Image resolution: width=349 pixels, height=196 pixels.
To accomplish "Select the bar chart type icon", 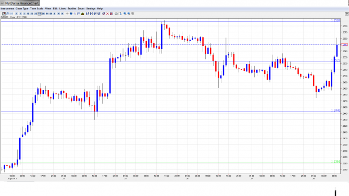I will pyautogui.click(x=8, y=14).
